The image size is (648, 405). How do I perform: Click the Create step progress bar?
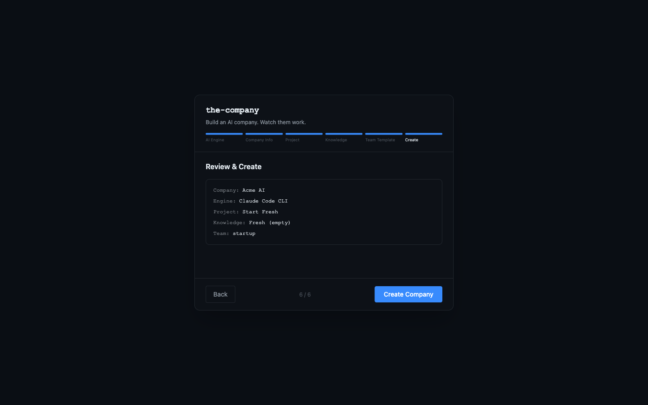pos(423,134)
